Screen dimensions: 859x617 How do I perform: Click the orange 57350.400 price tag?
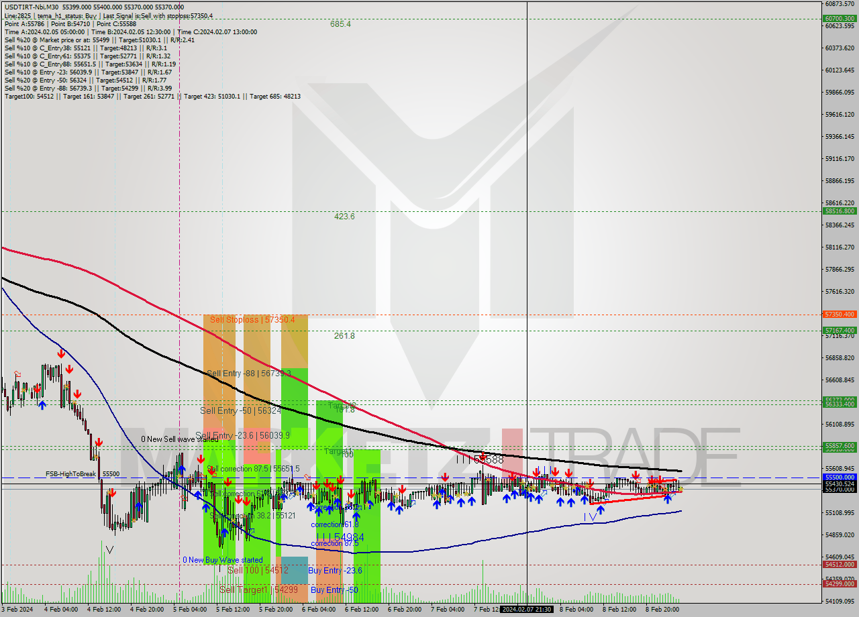840,314
